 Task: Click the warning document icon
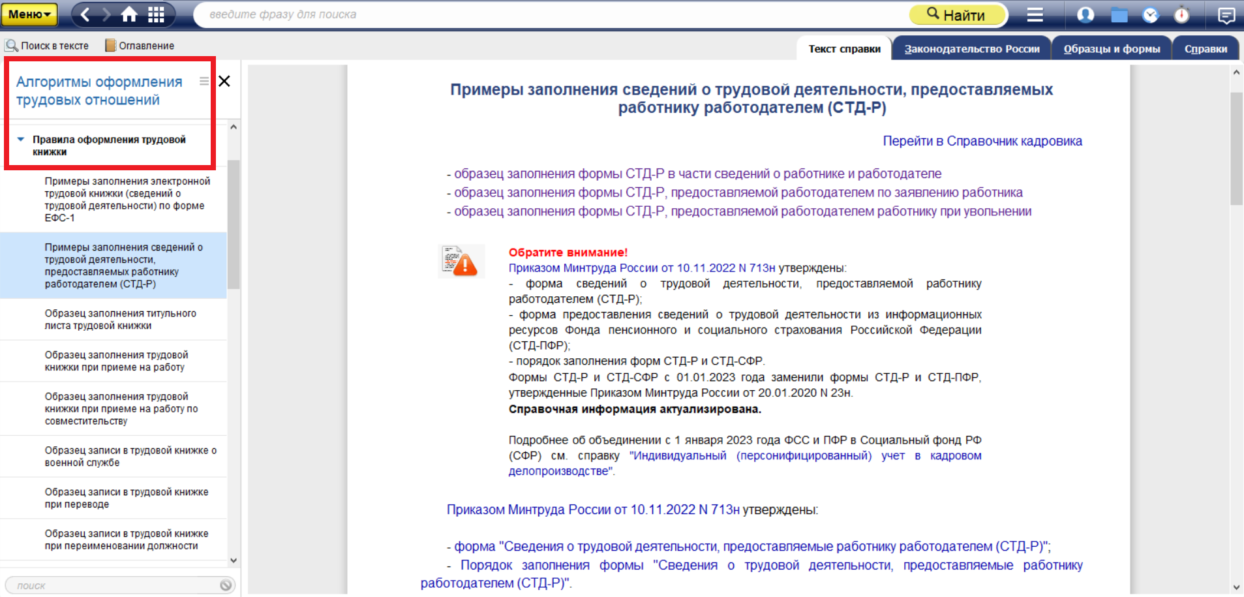(x=461, y=261)
